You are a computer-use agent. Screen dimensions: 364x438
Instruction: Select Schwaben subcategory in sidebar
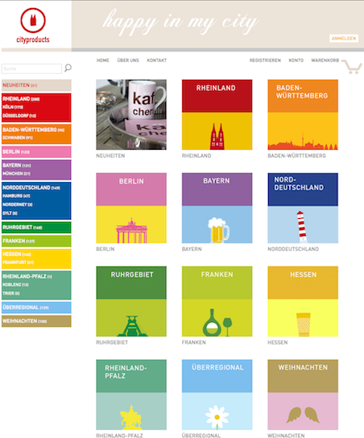click(x=18, y=138)
